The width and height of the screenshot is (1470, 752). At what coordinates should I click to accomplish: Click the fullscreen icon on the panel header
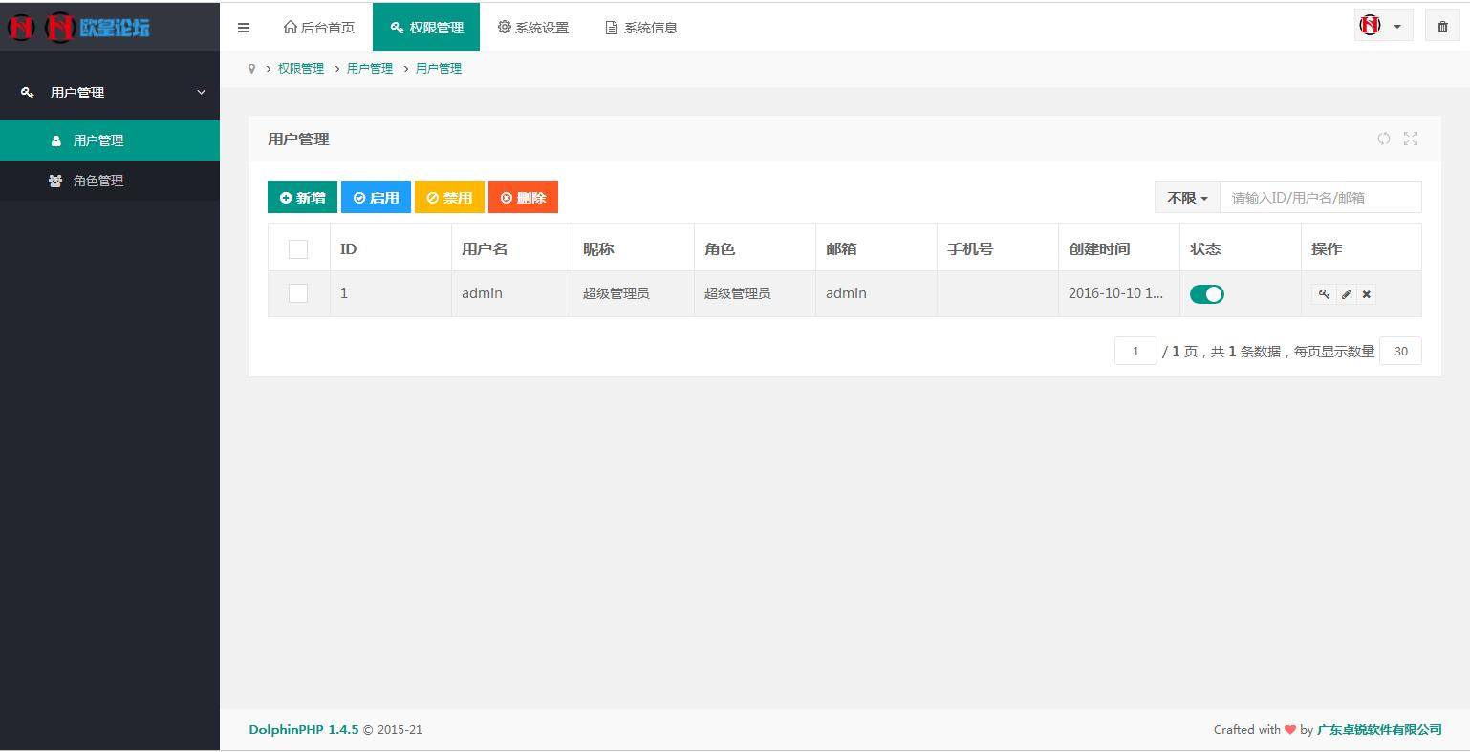click(x=1411, y=139)
